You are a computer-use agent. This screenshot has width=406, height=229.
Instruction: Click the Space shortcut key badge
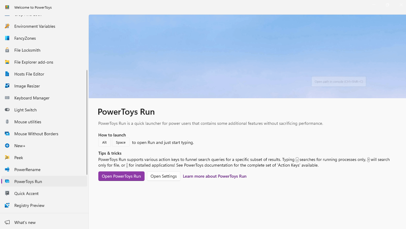[121, 142]
